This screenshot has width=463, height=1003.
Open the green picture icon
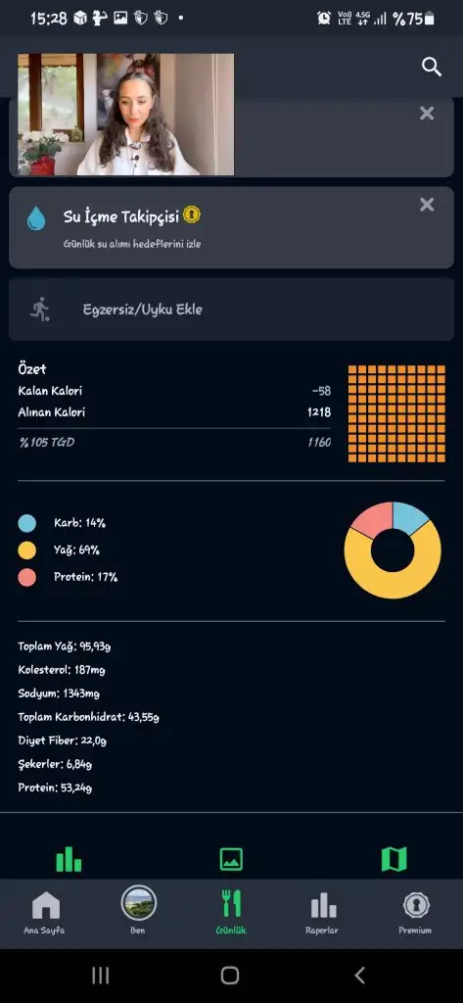[231, 859]
